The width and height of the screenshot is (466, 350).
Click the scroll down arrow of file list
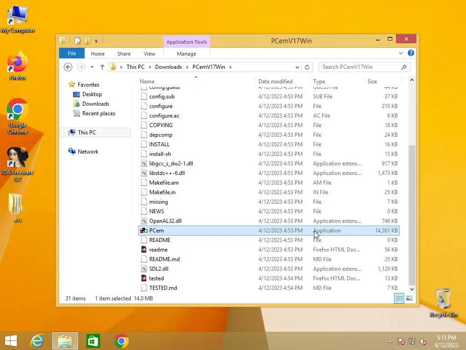coord(412,289)
